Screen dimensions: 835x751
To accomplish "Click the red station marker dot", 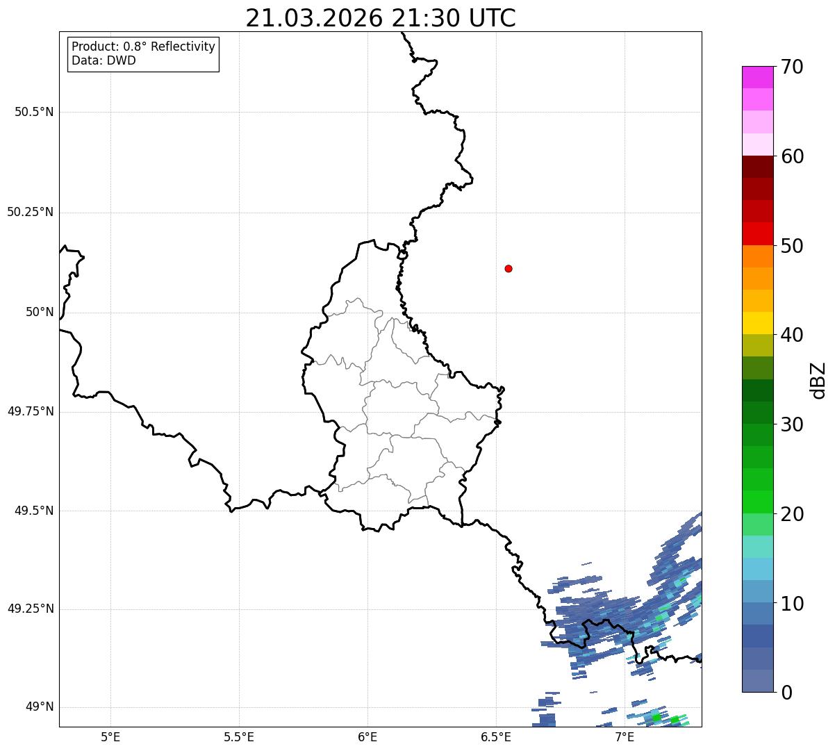I will tap(509, 268).
